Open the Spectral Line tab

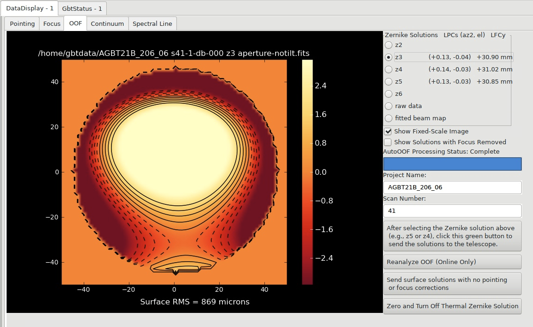pyautogui.click(x=152, y=24)
